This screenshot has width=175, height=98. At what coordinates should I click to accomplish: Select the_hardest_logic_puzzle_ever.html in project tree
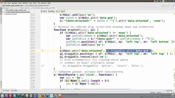[x=18, y=12]
